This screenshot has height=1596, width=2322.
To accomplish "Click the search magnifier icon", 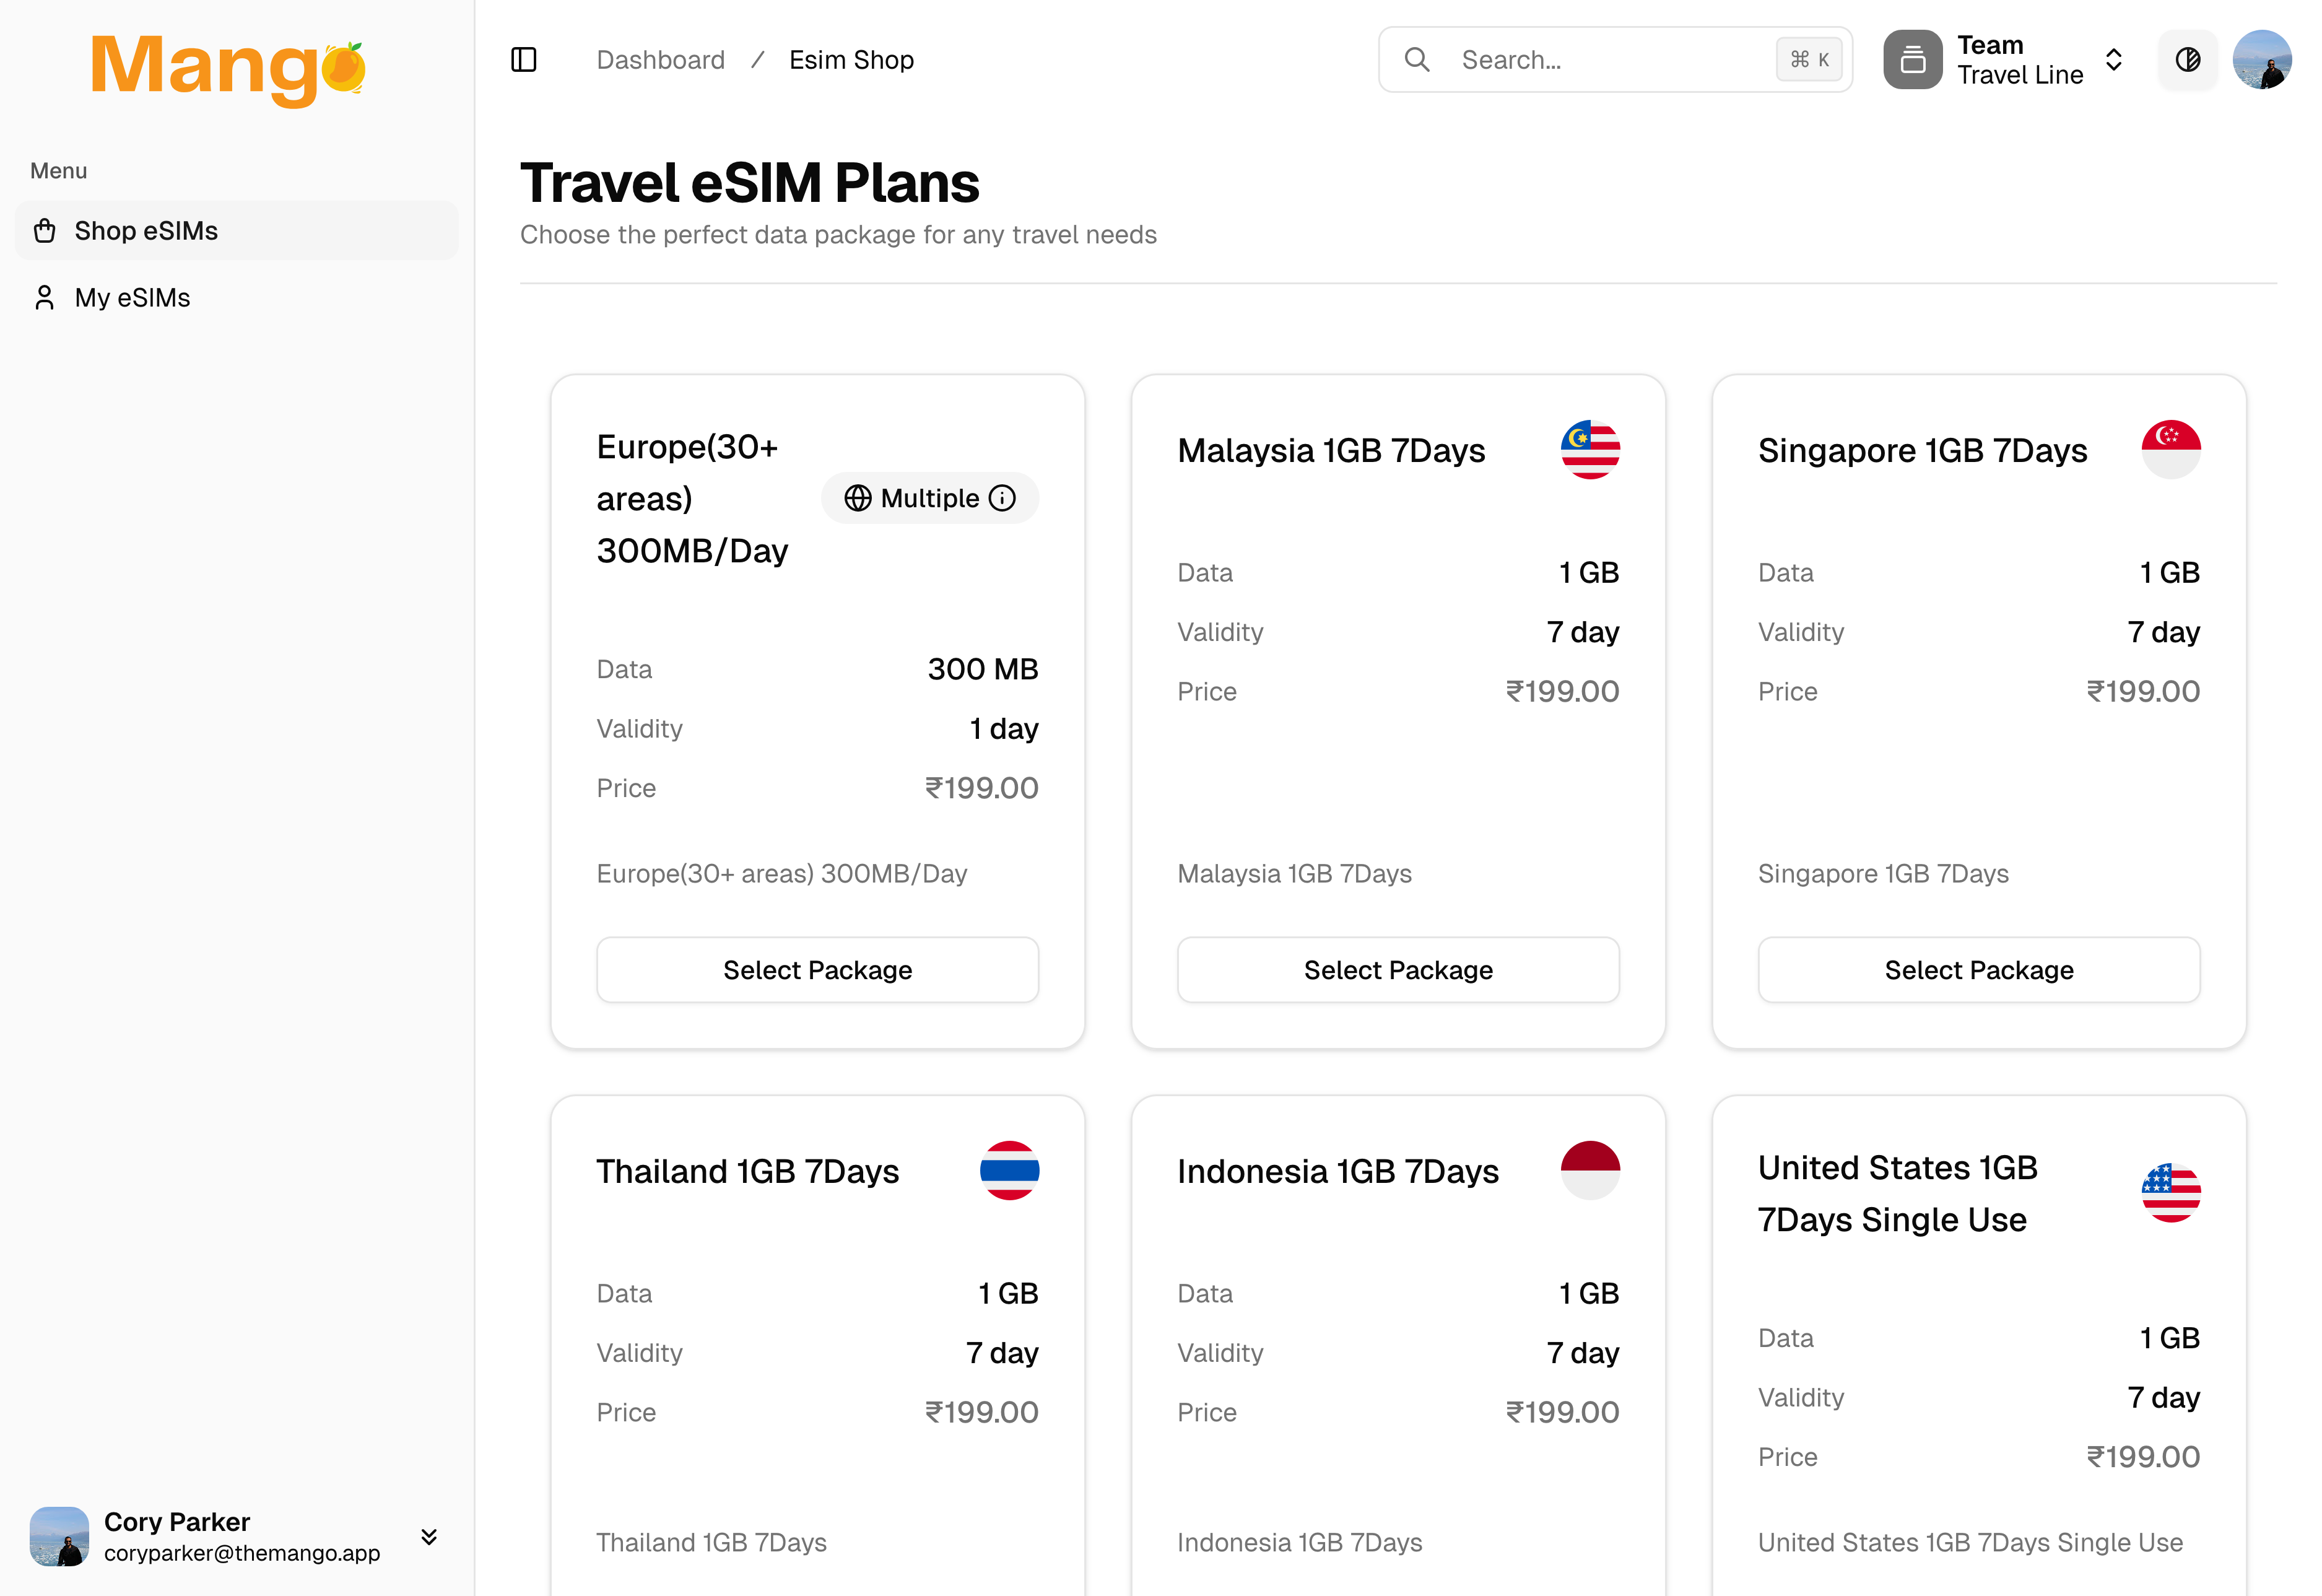I will [1416, 60].
